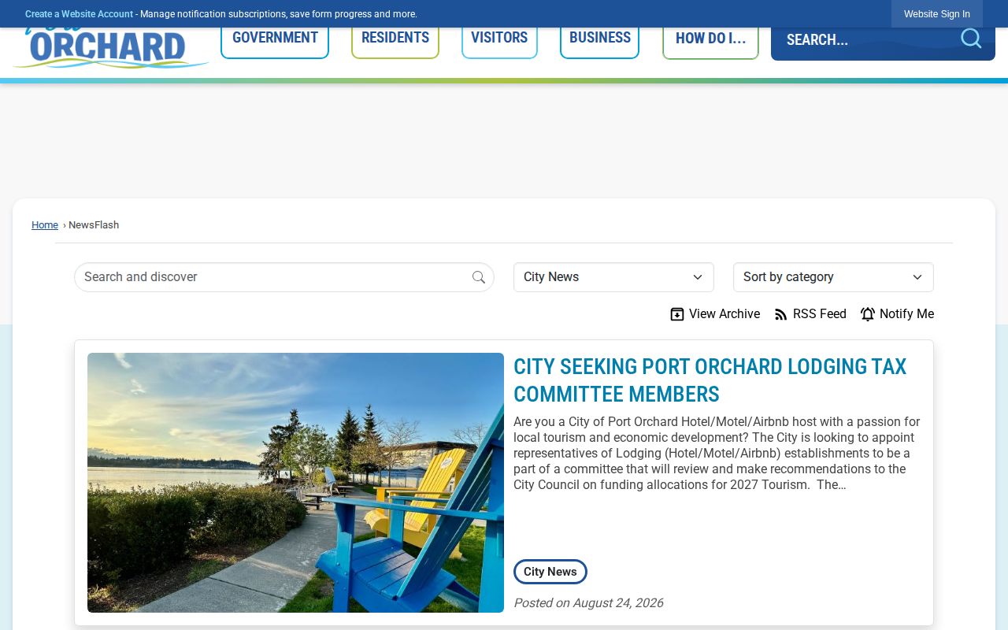Viewport: 1008px width, 630px height.
Task: Click the Port Orchard logo
Action: point(110,48)
